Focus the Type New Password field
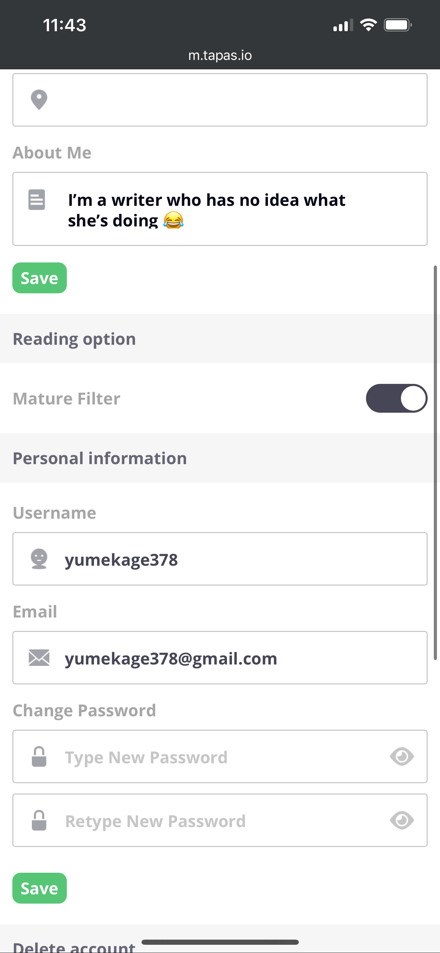 point(222,757)
